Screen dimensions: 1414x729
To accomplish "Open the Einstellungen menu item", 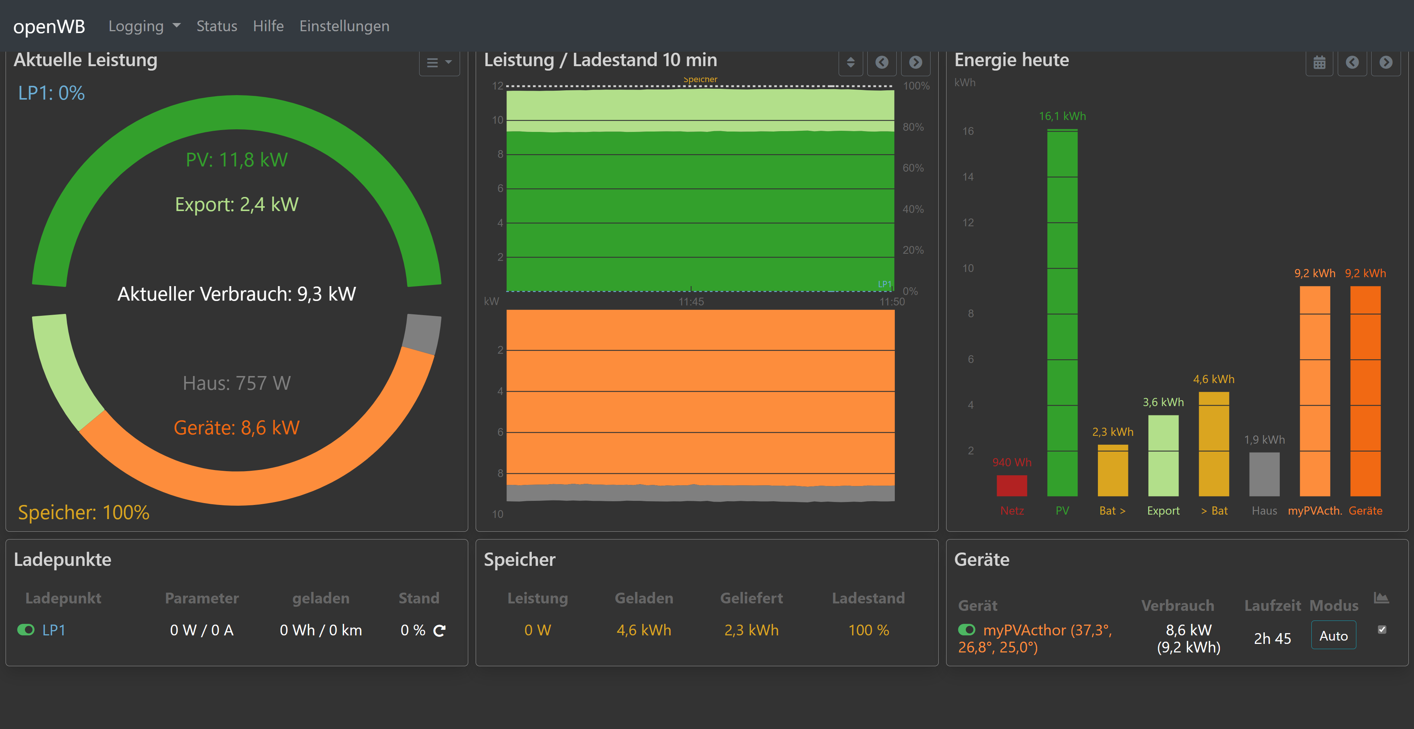I will (344, 26).
